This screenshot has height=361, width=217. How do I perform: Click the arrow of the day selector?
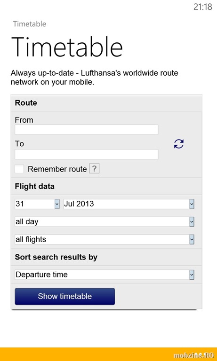pyautogui.click(x=57, y=204)
